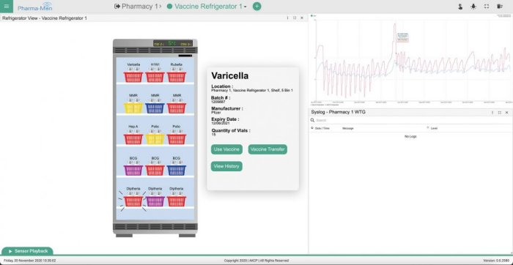Click the No Logs message

coord(410,136)
